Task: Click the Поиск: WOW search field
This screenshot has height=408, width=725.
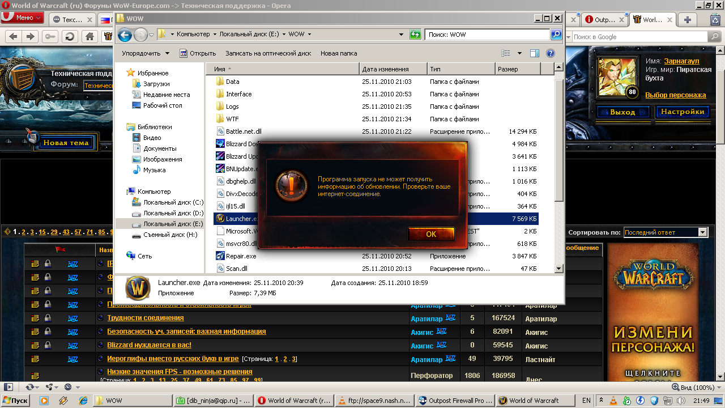Action: 488,35
